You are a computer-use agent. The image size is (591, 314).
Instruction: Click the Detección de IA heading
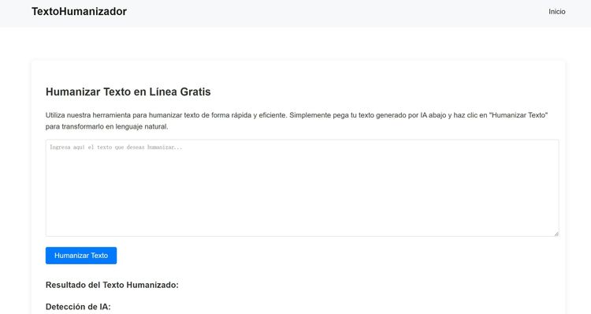(x=78, y=307)
